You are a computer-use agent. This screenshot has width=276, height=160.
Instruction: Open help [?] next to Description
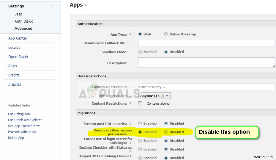tap(130, 63)
